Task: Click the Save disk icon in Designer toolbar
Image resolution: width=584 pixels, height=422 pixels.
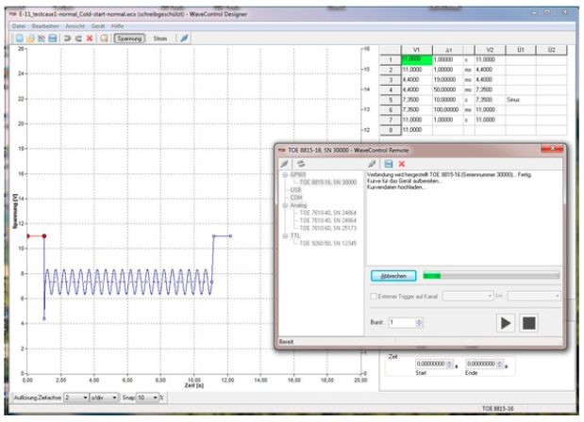Action: point(53,39)
